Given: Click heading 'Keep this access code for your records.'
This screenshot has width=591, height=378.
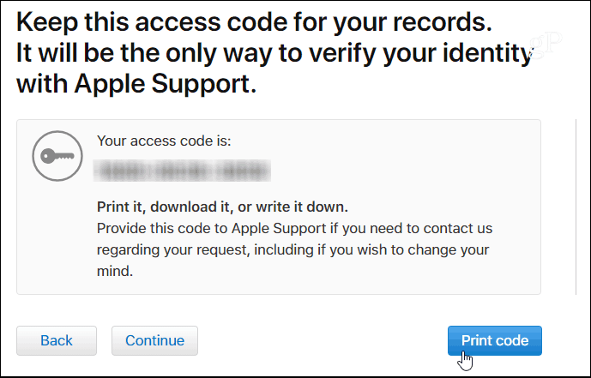Looking at the screenshot, I should pos(255,22).
